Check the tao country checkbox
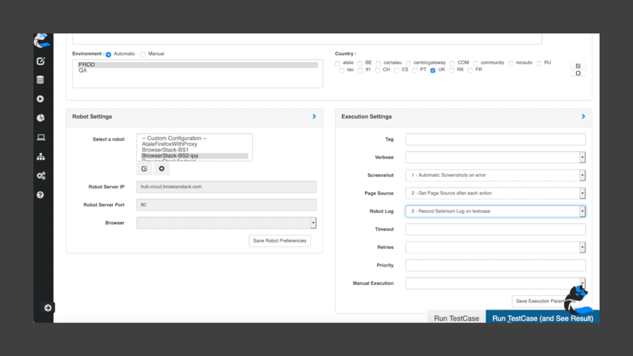The width and height of the screenshot is (633, 356). pos(342,71)
